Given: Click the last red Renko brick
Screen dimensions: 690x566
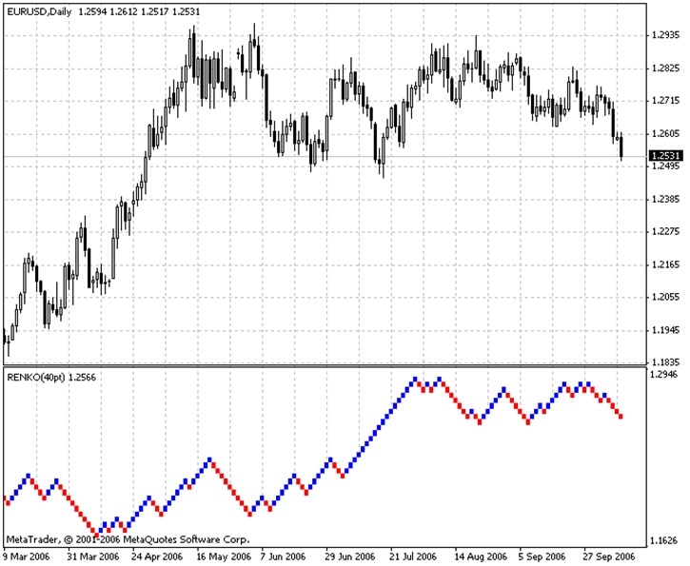Looking at the screenshot, I should coord(621,416).
